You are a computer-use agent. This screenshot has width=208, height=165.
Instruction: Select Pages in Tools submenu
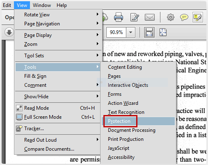pyautogui.click(x=138, y=76)
